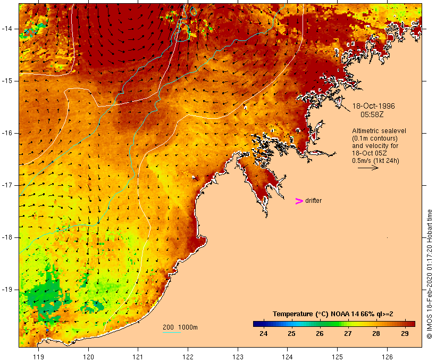Click the cyan 200 1000m depth contour legend line
This screenshot has width=436, height=362.
[172, 332]
